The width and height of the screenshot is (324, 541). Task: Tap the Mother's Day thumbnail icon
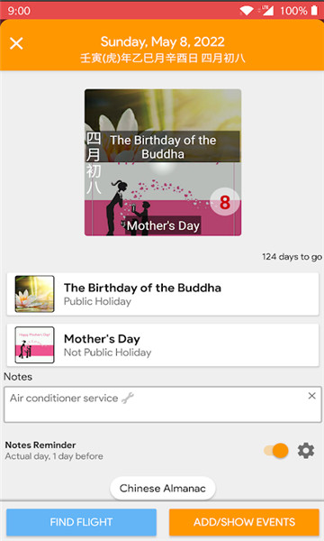coord(34,344)
